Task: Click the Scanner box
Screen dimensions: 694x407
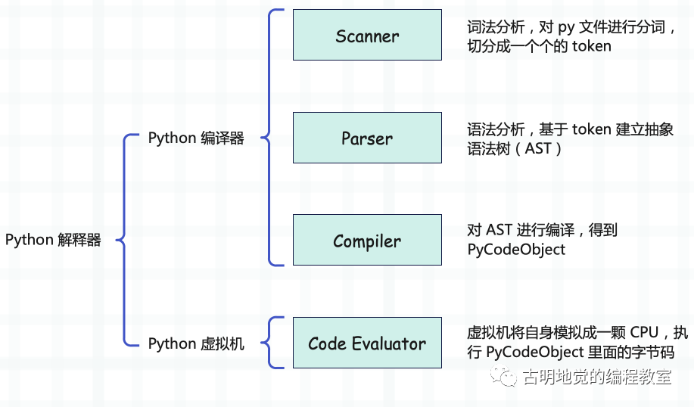Action: pos(367,35)
